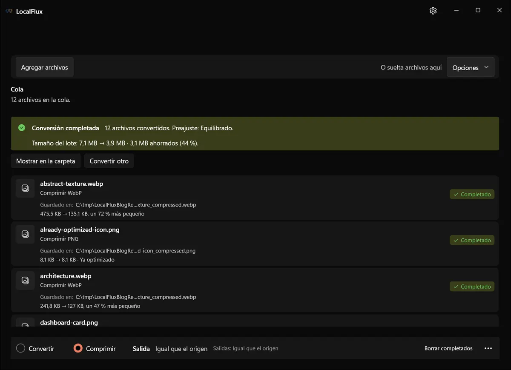Click the Salida Igual que el origen setting
The width and height of the screenshot is (511, 370).
[x=170, y=348]
